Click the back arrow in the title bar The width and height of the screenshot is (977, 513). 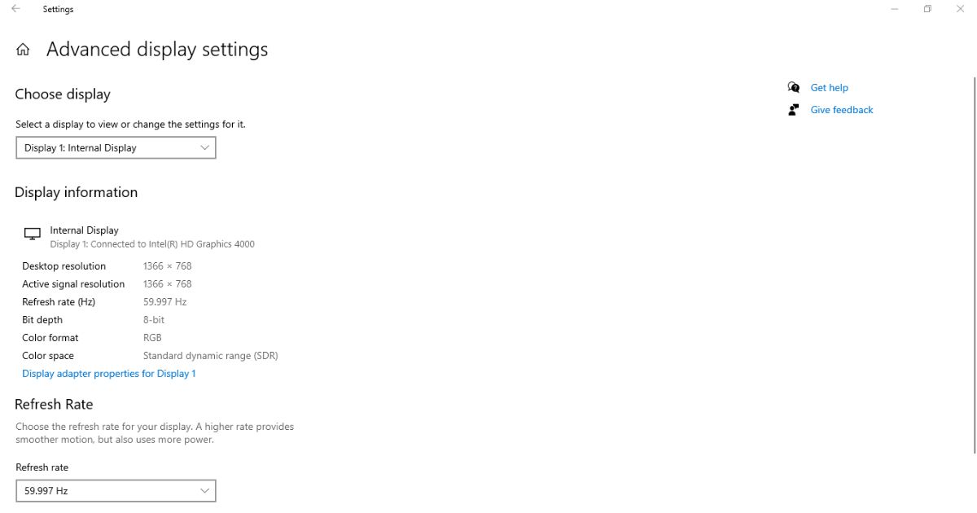pos(15,9)
